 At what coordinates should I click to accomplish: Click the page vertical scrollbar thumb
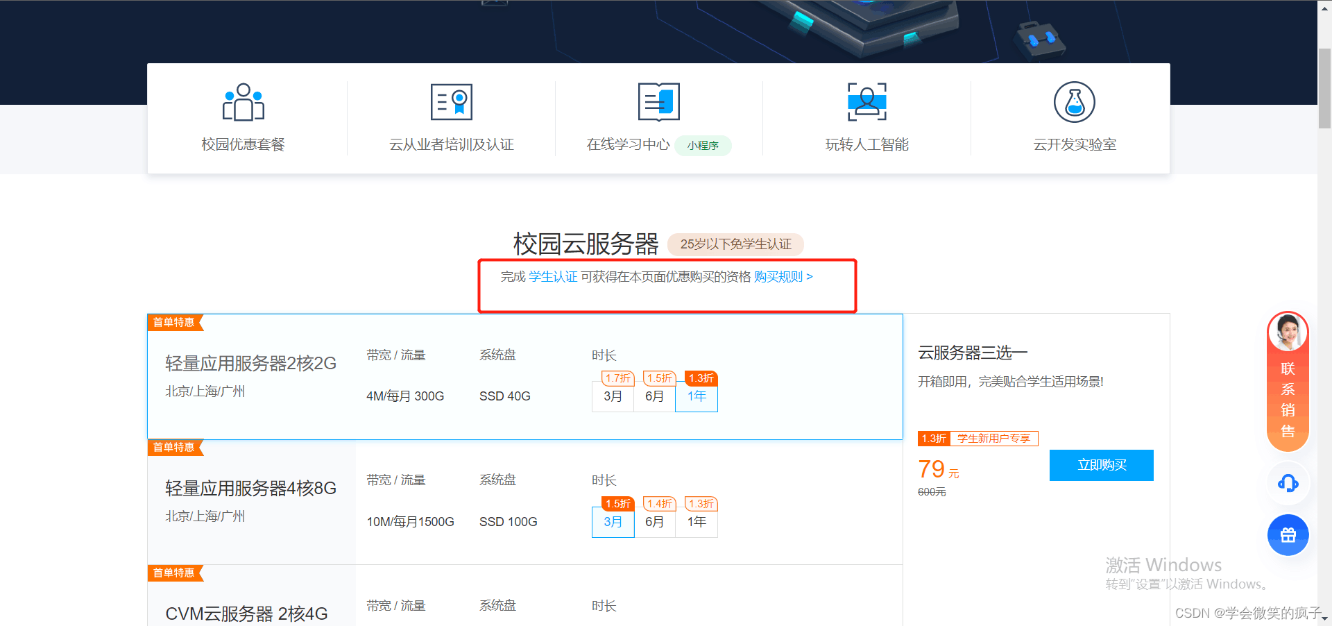tap(1324, 88)
